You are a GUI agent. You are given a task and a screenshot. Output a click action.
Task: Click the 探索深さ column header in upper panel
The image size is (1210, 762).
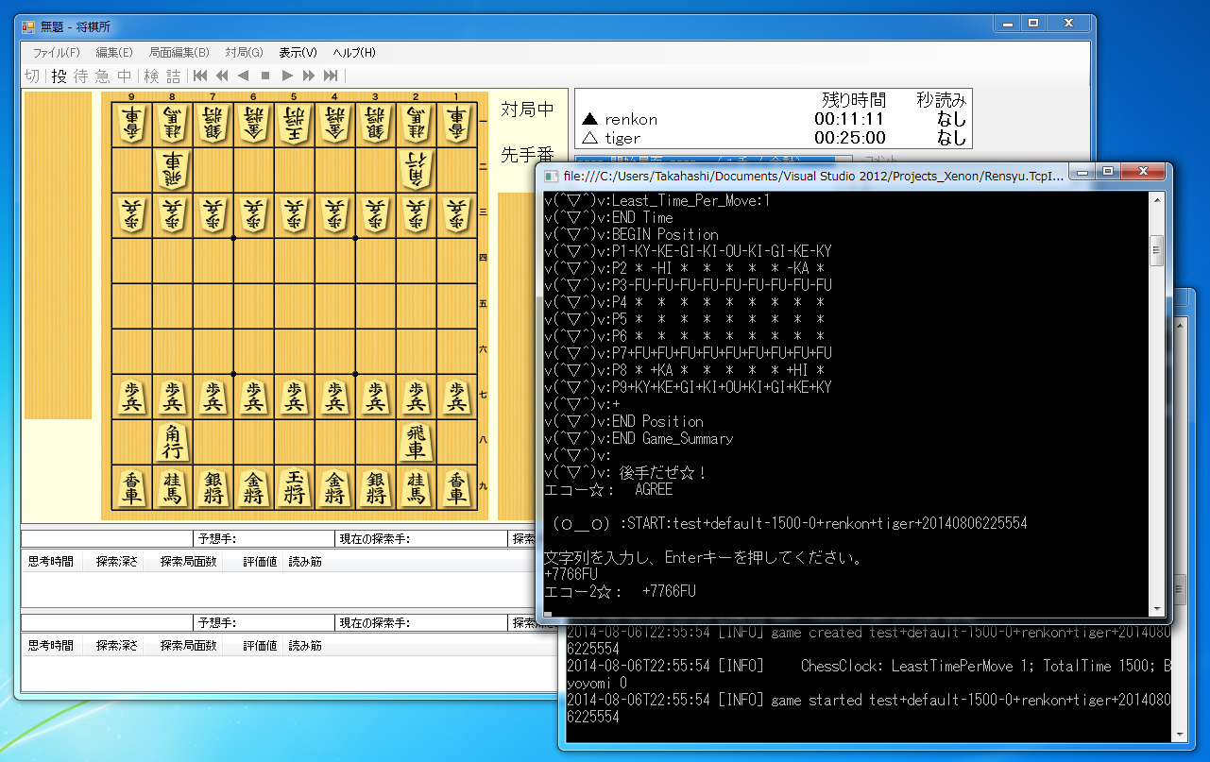coord(116,562)
